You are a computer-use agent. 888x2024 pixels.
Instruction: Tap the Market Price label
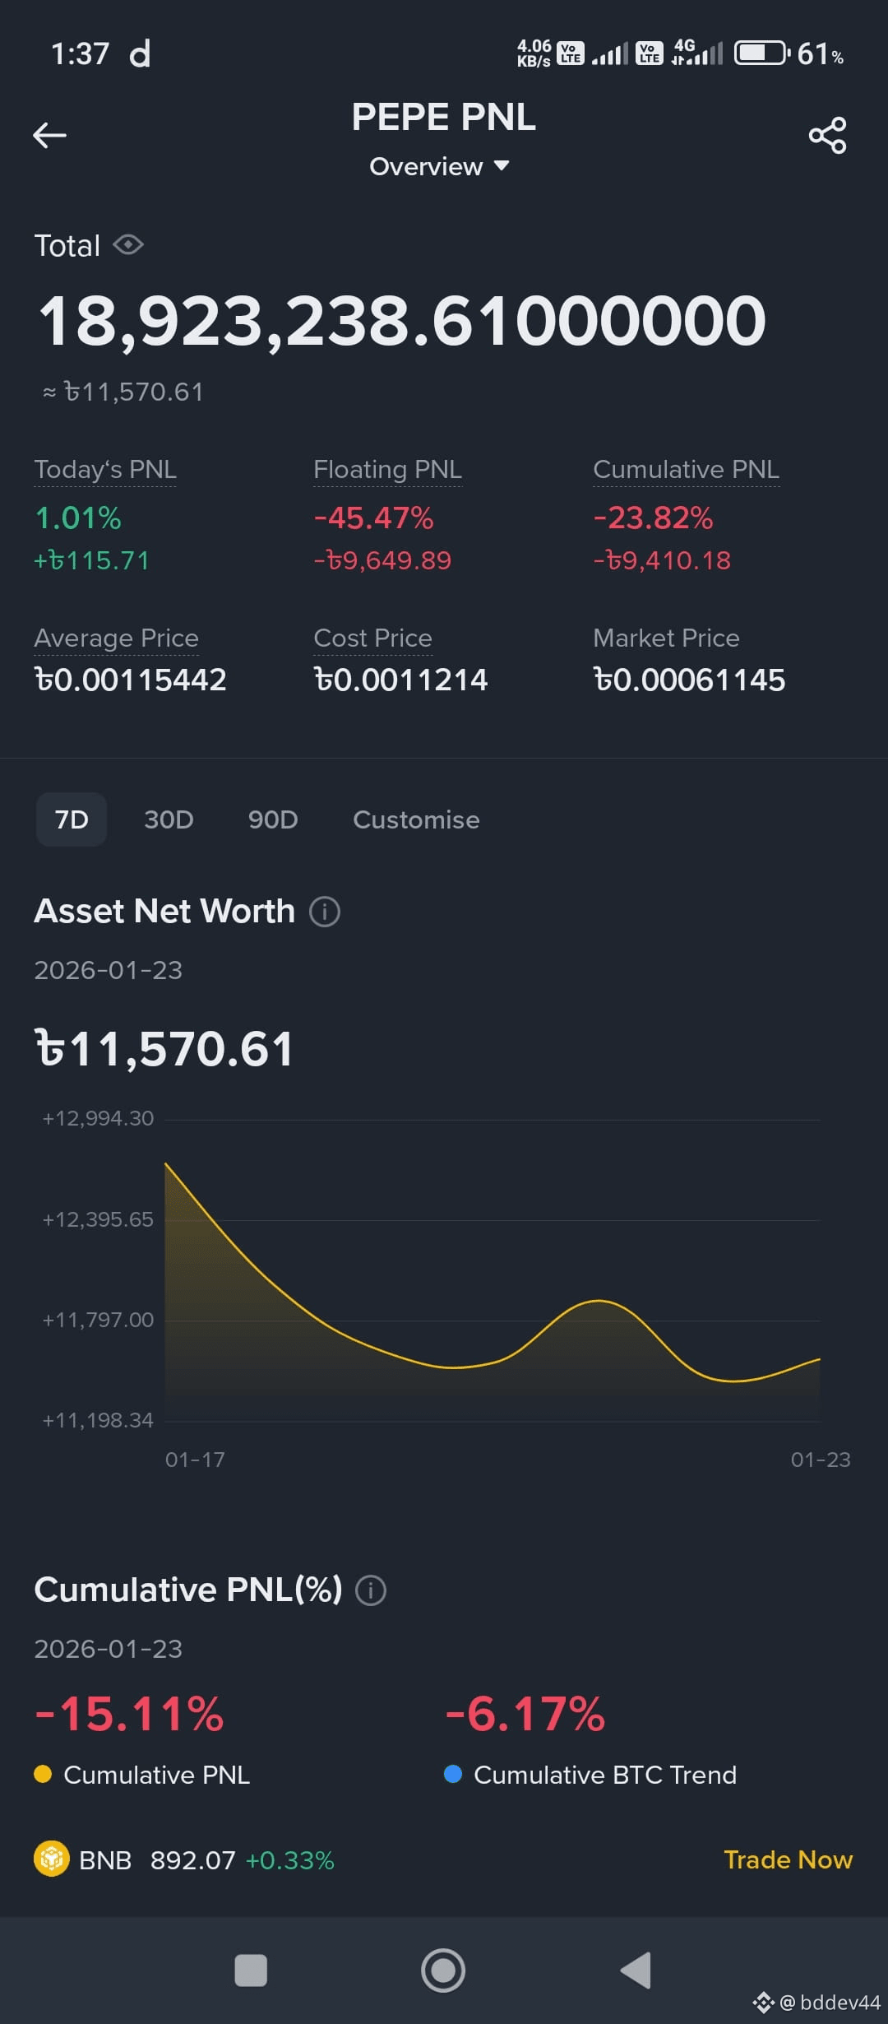coord(666,638)
